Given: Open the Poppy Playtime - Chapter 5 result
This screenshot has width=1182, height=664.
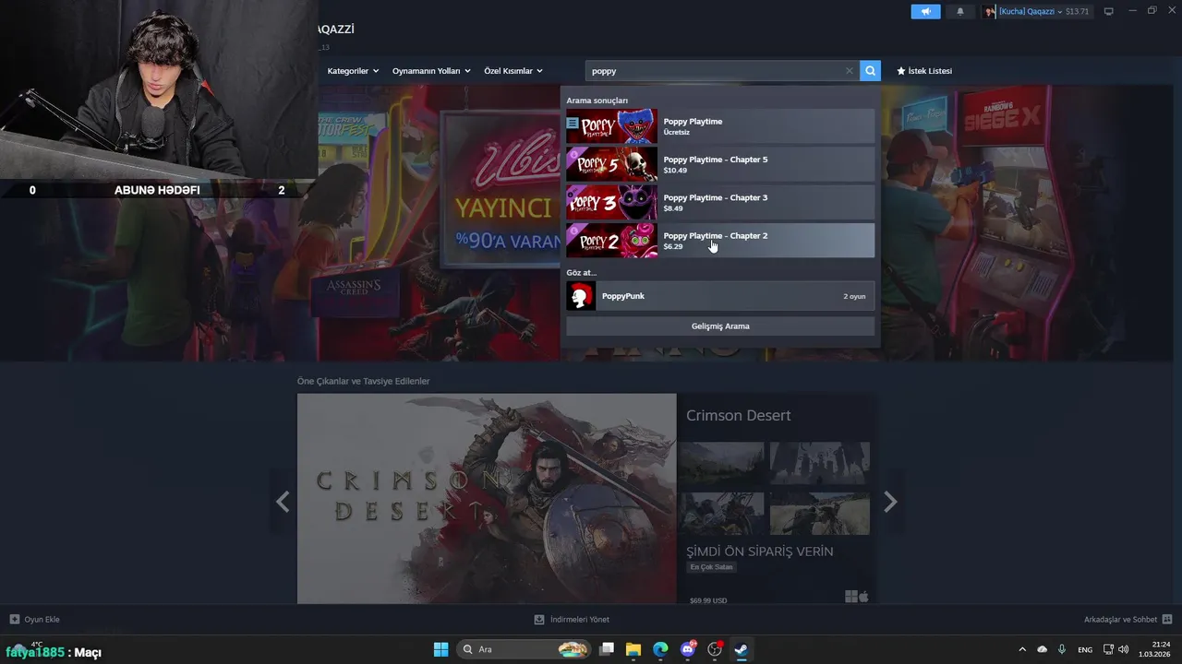Looking at the screenshot, I should tap(720, 164).
